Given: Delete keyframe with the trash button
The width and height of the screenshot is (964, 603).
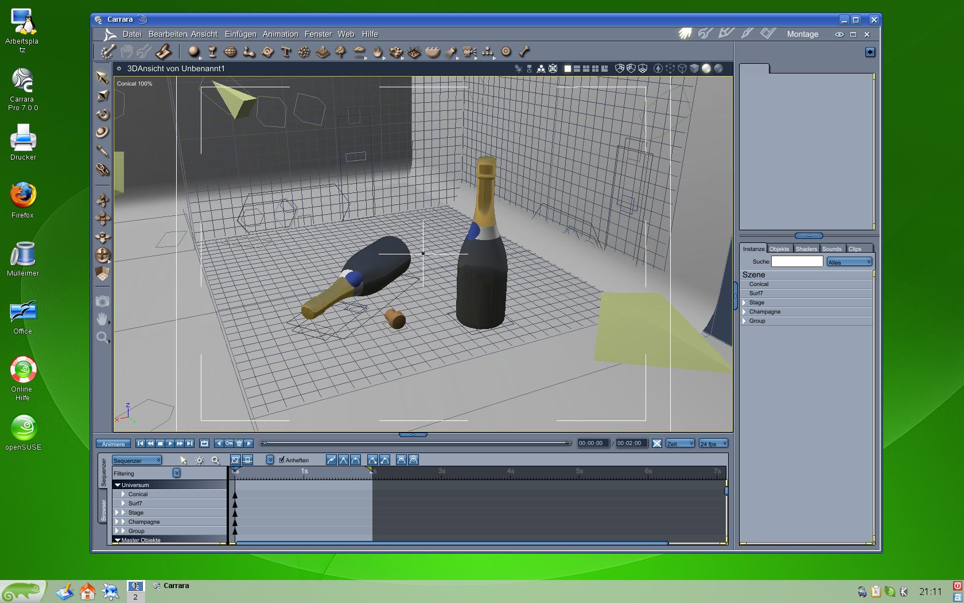Looking at the screenshot, I should click(239, 443).
